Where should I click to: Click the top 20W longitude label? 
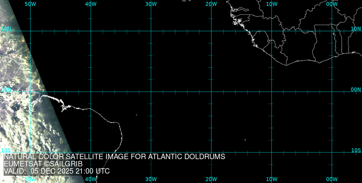(211, 4)
